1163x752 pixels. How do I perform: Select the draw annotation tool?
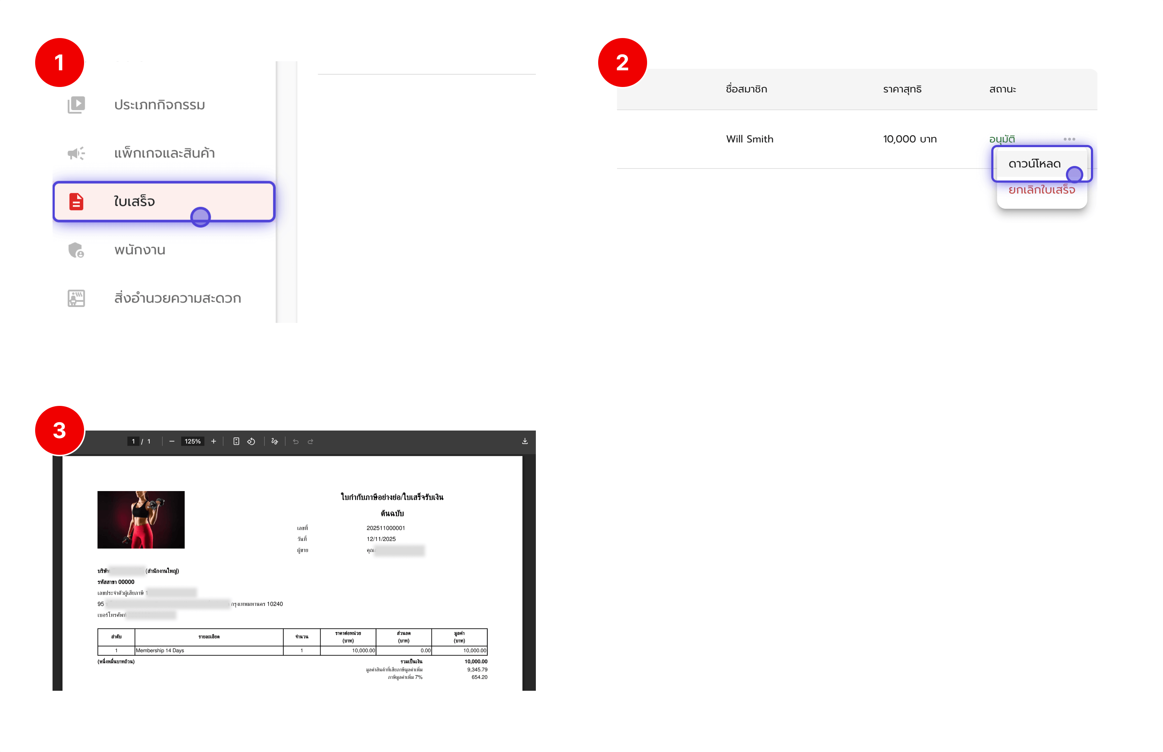point(274,441)
